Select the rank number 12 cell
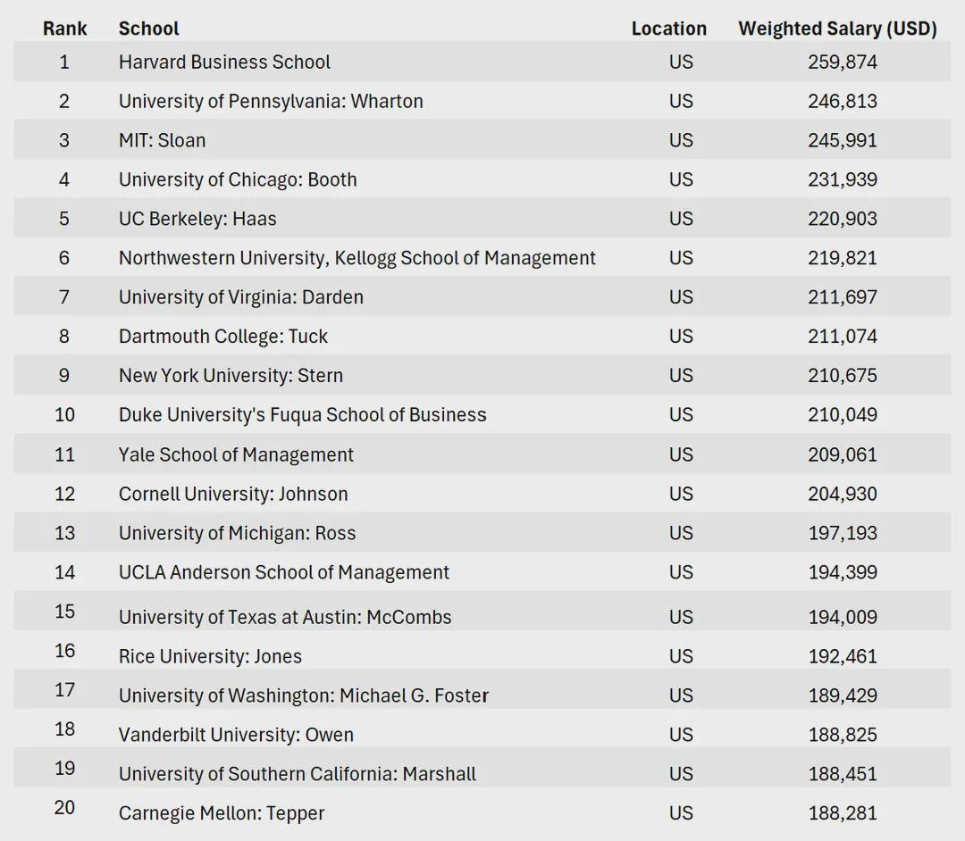Screen dimensions: 965x841 (x=64, y=495)
